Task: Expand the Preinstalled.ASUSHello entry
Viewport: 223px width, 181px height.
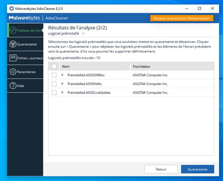Action: (62, 84)
